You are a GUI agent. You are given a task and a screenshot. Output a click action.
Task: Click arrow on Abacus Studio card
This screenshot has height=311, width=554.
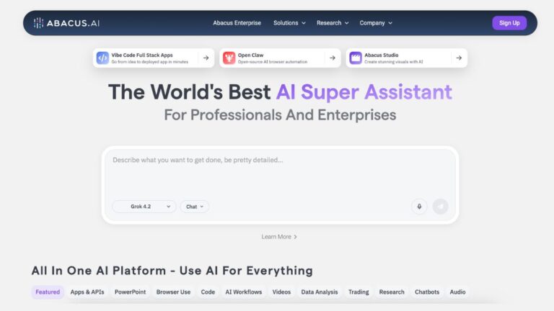click(x=459, y=58)
